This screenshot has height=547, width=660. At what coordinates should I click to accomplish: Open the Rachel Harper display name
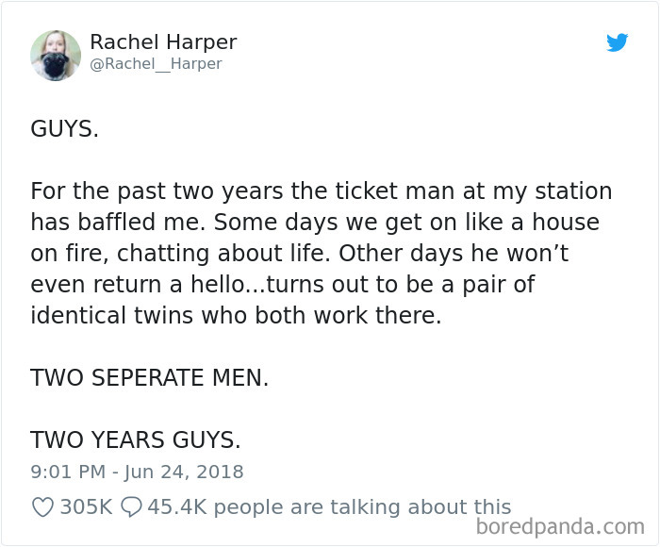point(163,42)
